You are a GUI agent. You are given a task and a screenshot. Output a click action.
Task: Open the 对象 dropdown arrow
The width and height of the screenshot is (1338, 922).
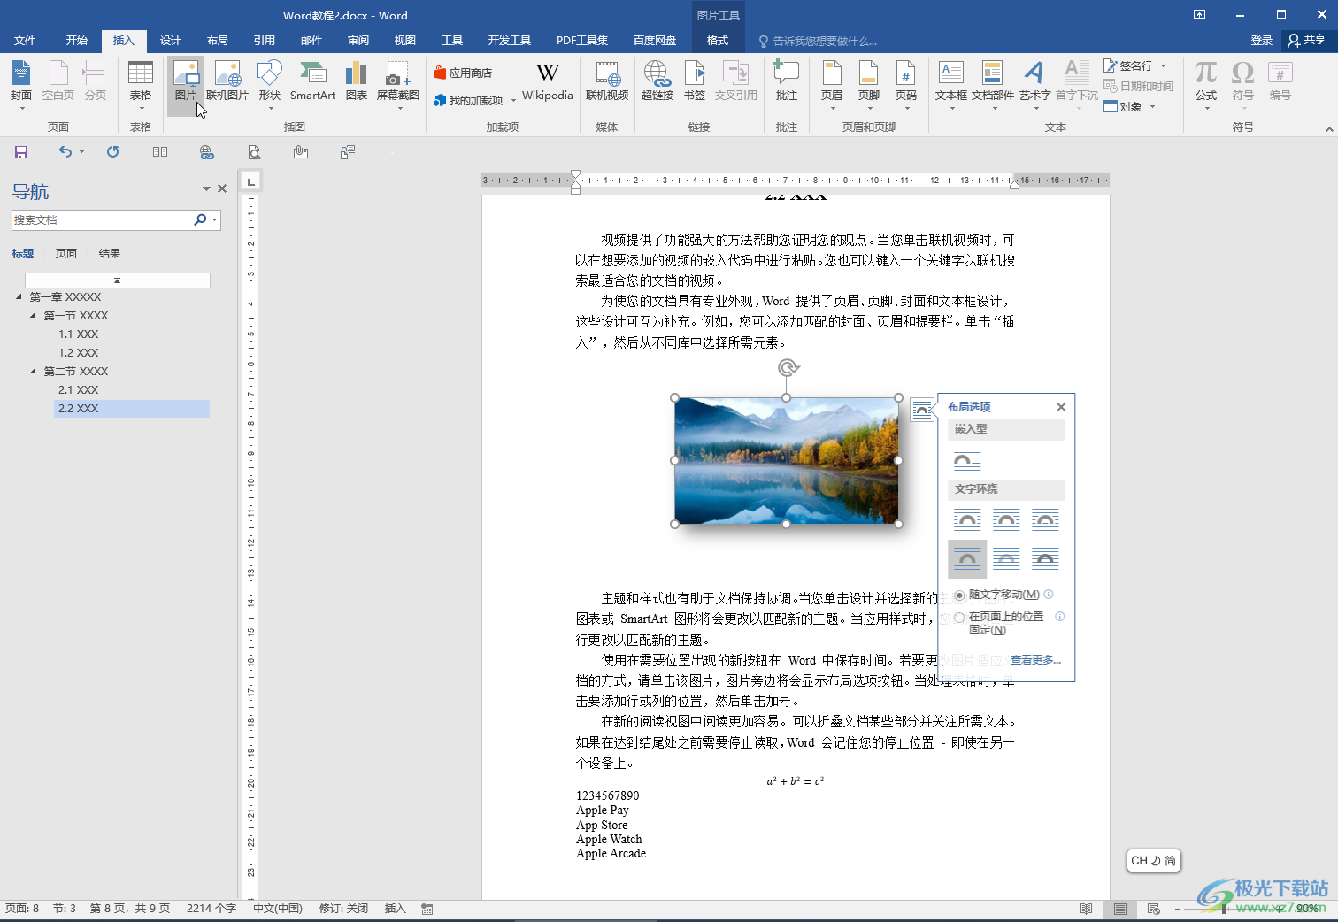click(x=1152, y=107)
